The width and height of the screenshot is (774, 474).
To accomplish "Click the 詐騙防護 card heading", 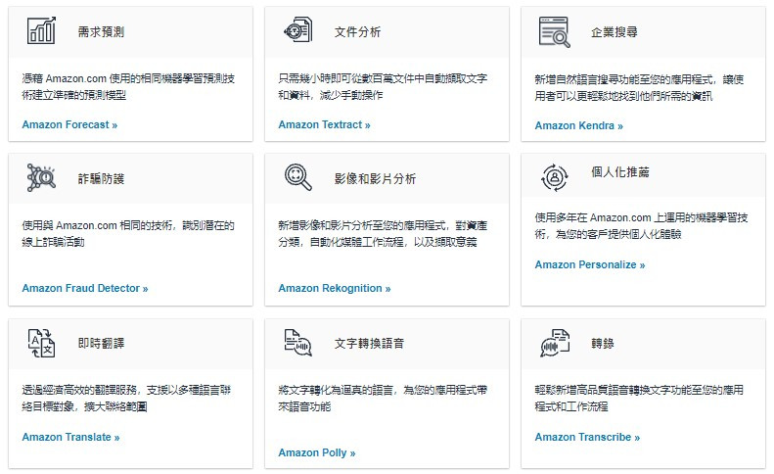I will 101,178.
